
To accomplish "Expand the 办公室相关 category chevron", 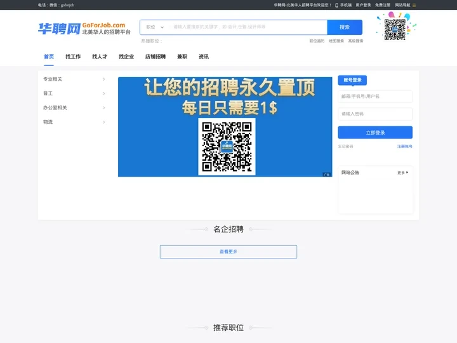I will (103, 108).
